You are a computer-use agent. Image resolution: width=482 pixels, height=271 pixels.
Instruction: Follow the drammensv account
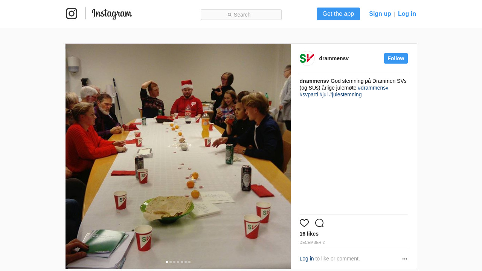(x=396, y=58)
